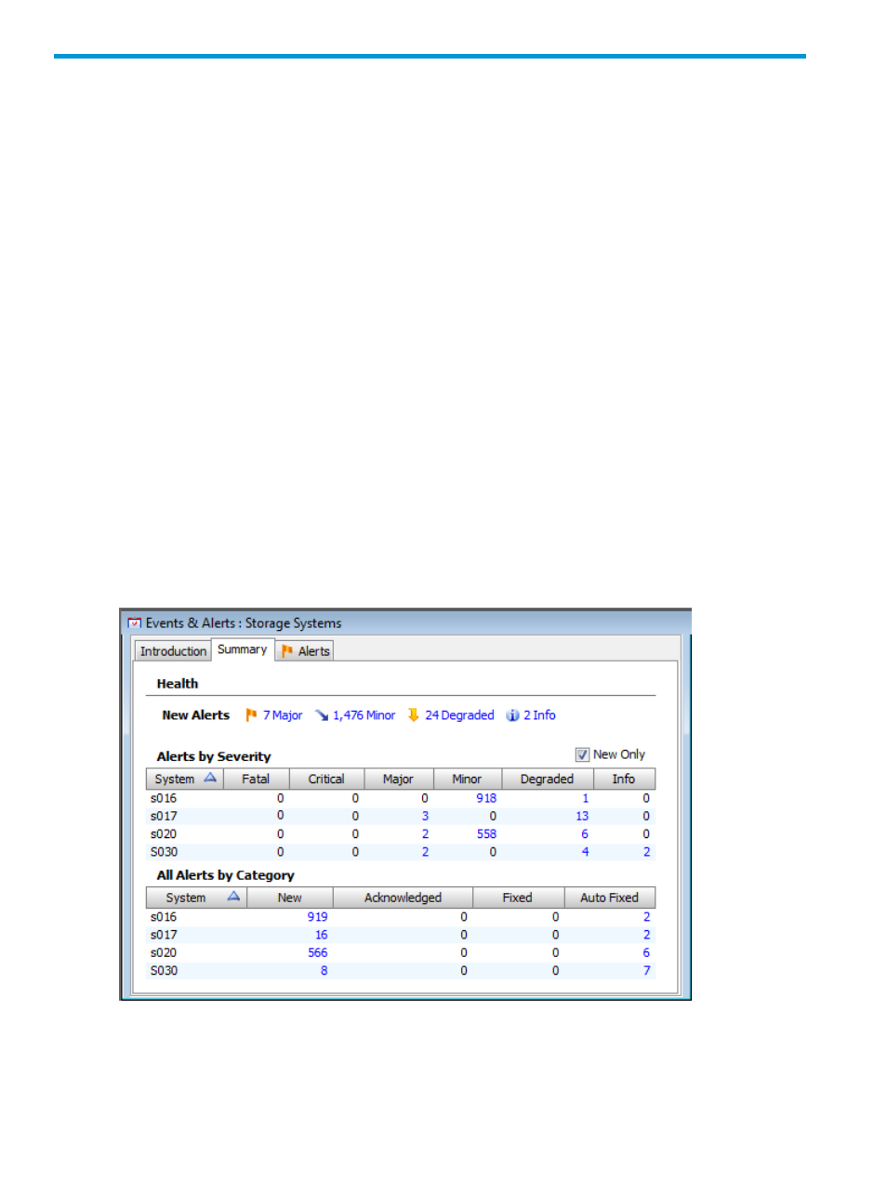Sort by the Major column header
Image resolution: width=887 pixels, height=1180 pixels.
tap(398, 780)
